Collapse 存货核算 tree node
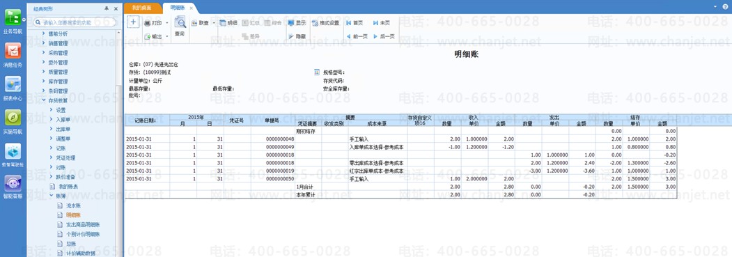Screen dimensions: 732x257 [x=44, y=100]
